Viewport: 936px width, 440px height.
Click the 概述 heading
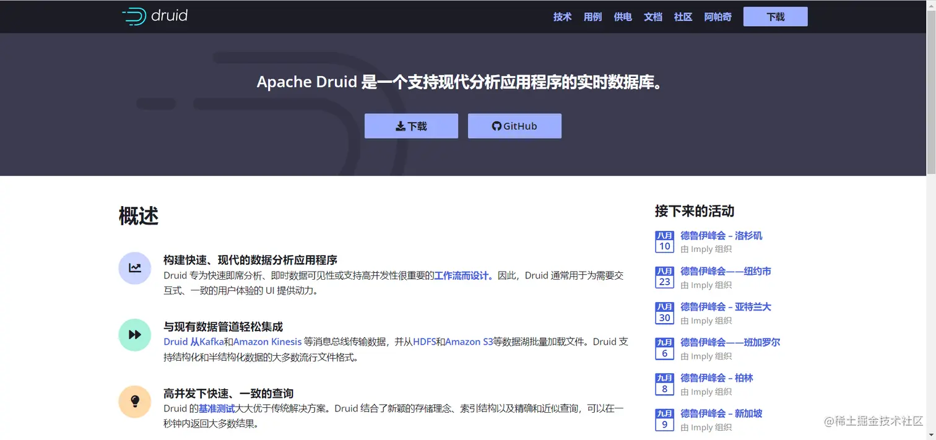click(139, 215)
